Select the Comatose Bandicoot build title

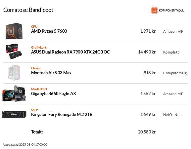[x=28, y=10]
